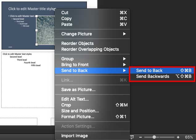Click the slide show view icon
The image size is (196, 140).
(132, 137)
